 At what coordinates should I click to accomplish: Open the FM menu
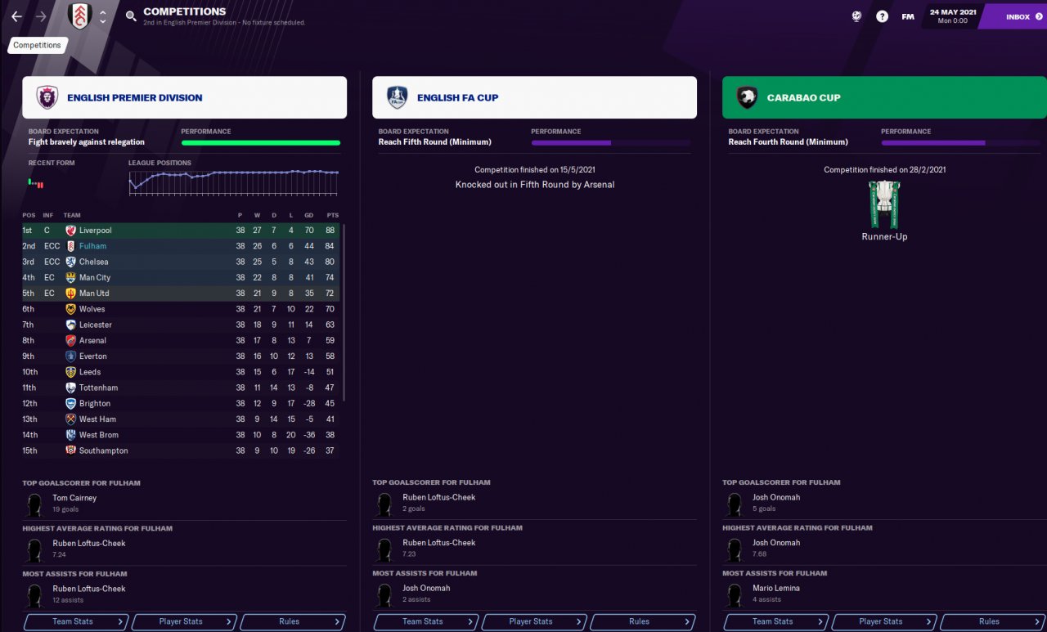point(908,16)
